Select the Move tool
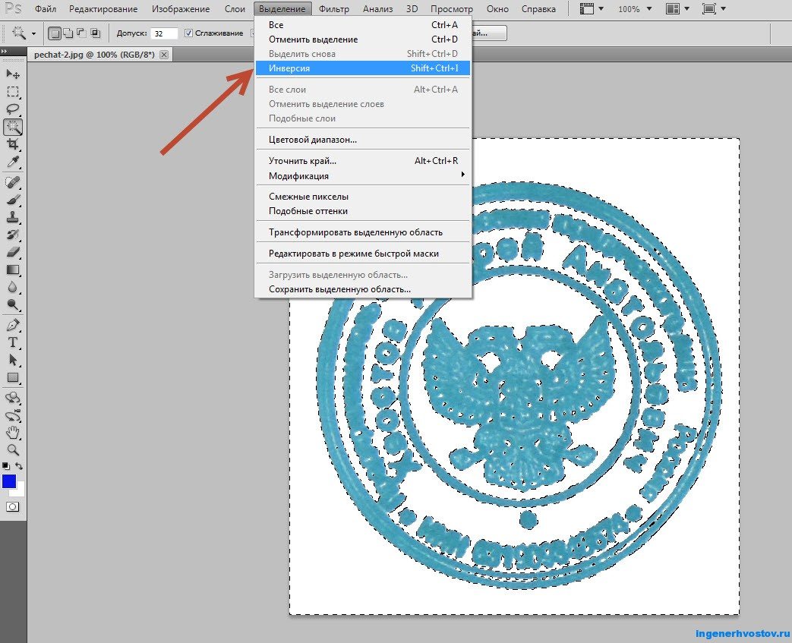Screen dimensions: 792x643 click(x=13, y=74)
